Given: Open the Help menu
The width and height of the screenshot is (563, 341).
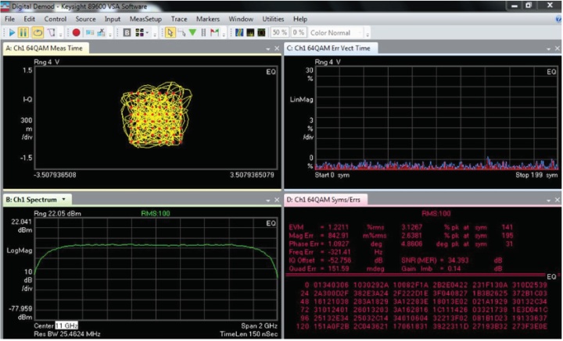Looking at the screenshot, I should tap(300, 19).
